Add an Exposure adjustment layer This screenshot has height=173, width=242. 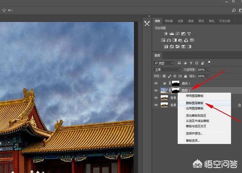tap(183, 34)
